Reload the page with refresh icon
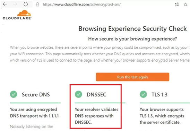Image resolution: width=190 pixels, height=131 pixels. click(26, 4)
